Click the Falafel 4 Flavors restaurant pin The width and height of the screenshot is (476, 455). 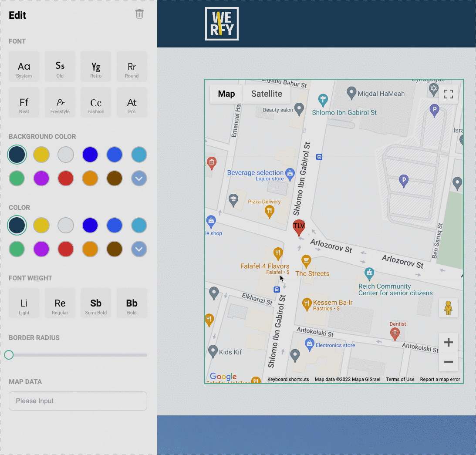278,254
